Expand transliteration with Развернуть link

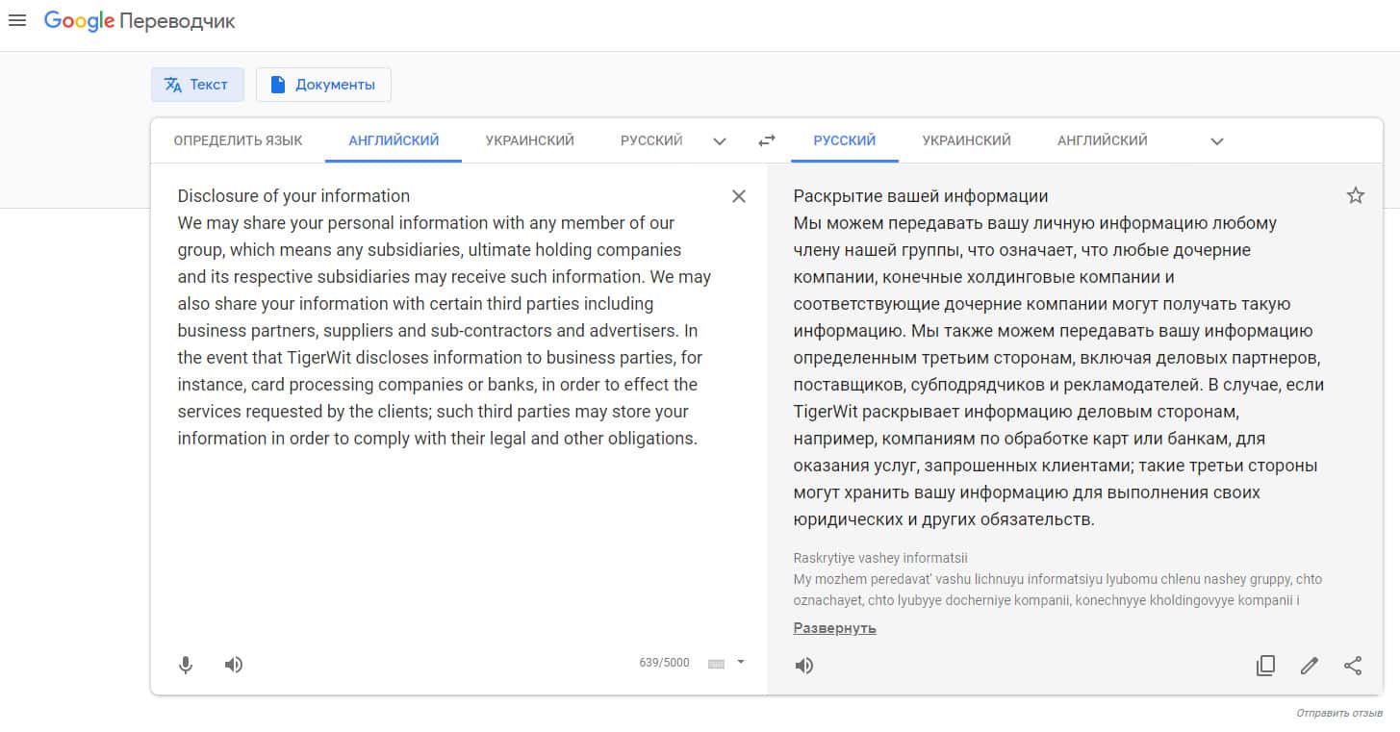[x=834, y=628]
